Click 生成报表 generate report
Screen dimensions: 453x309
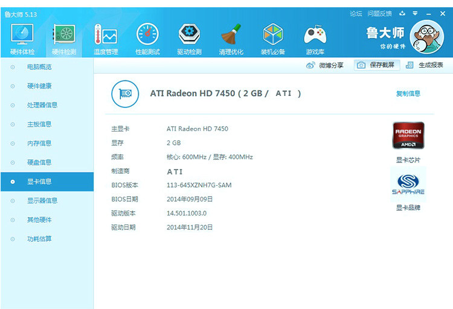pyautogui.click(x=431, y=65)
